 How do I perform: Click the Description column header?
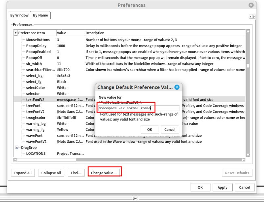pos(165,33)
